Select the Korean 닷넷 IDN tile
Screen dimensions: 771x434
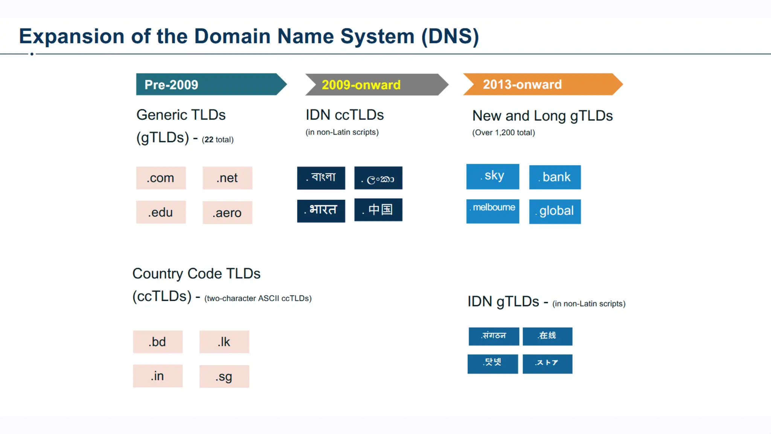[492, 364]
